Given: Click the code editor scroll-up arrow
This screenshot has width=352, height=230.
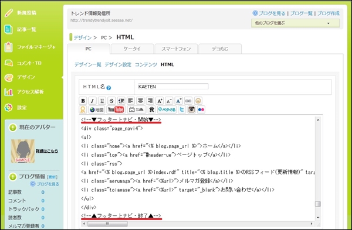Looking at the screenshot, I should pyautogui.click(x=318, y=120).
